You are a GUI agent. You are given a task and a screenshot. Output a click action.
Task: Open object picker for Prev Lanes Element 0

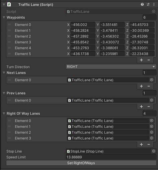(x=151, y=100)
